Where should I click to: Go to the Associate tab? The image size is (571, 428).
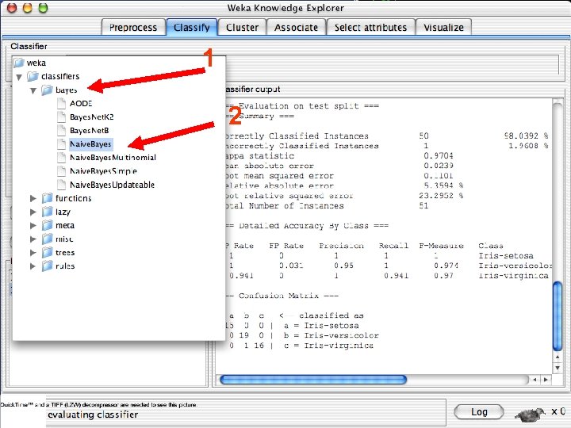(x=296, y=28)
